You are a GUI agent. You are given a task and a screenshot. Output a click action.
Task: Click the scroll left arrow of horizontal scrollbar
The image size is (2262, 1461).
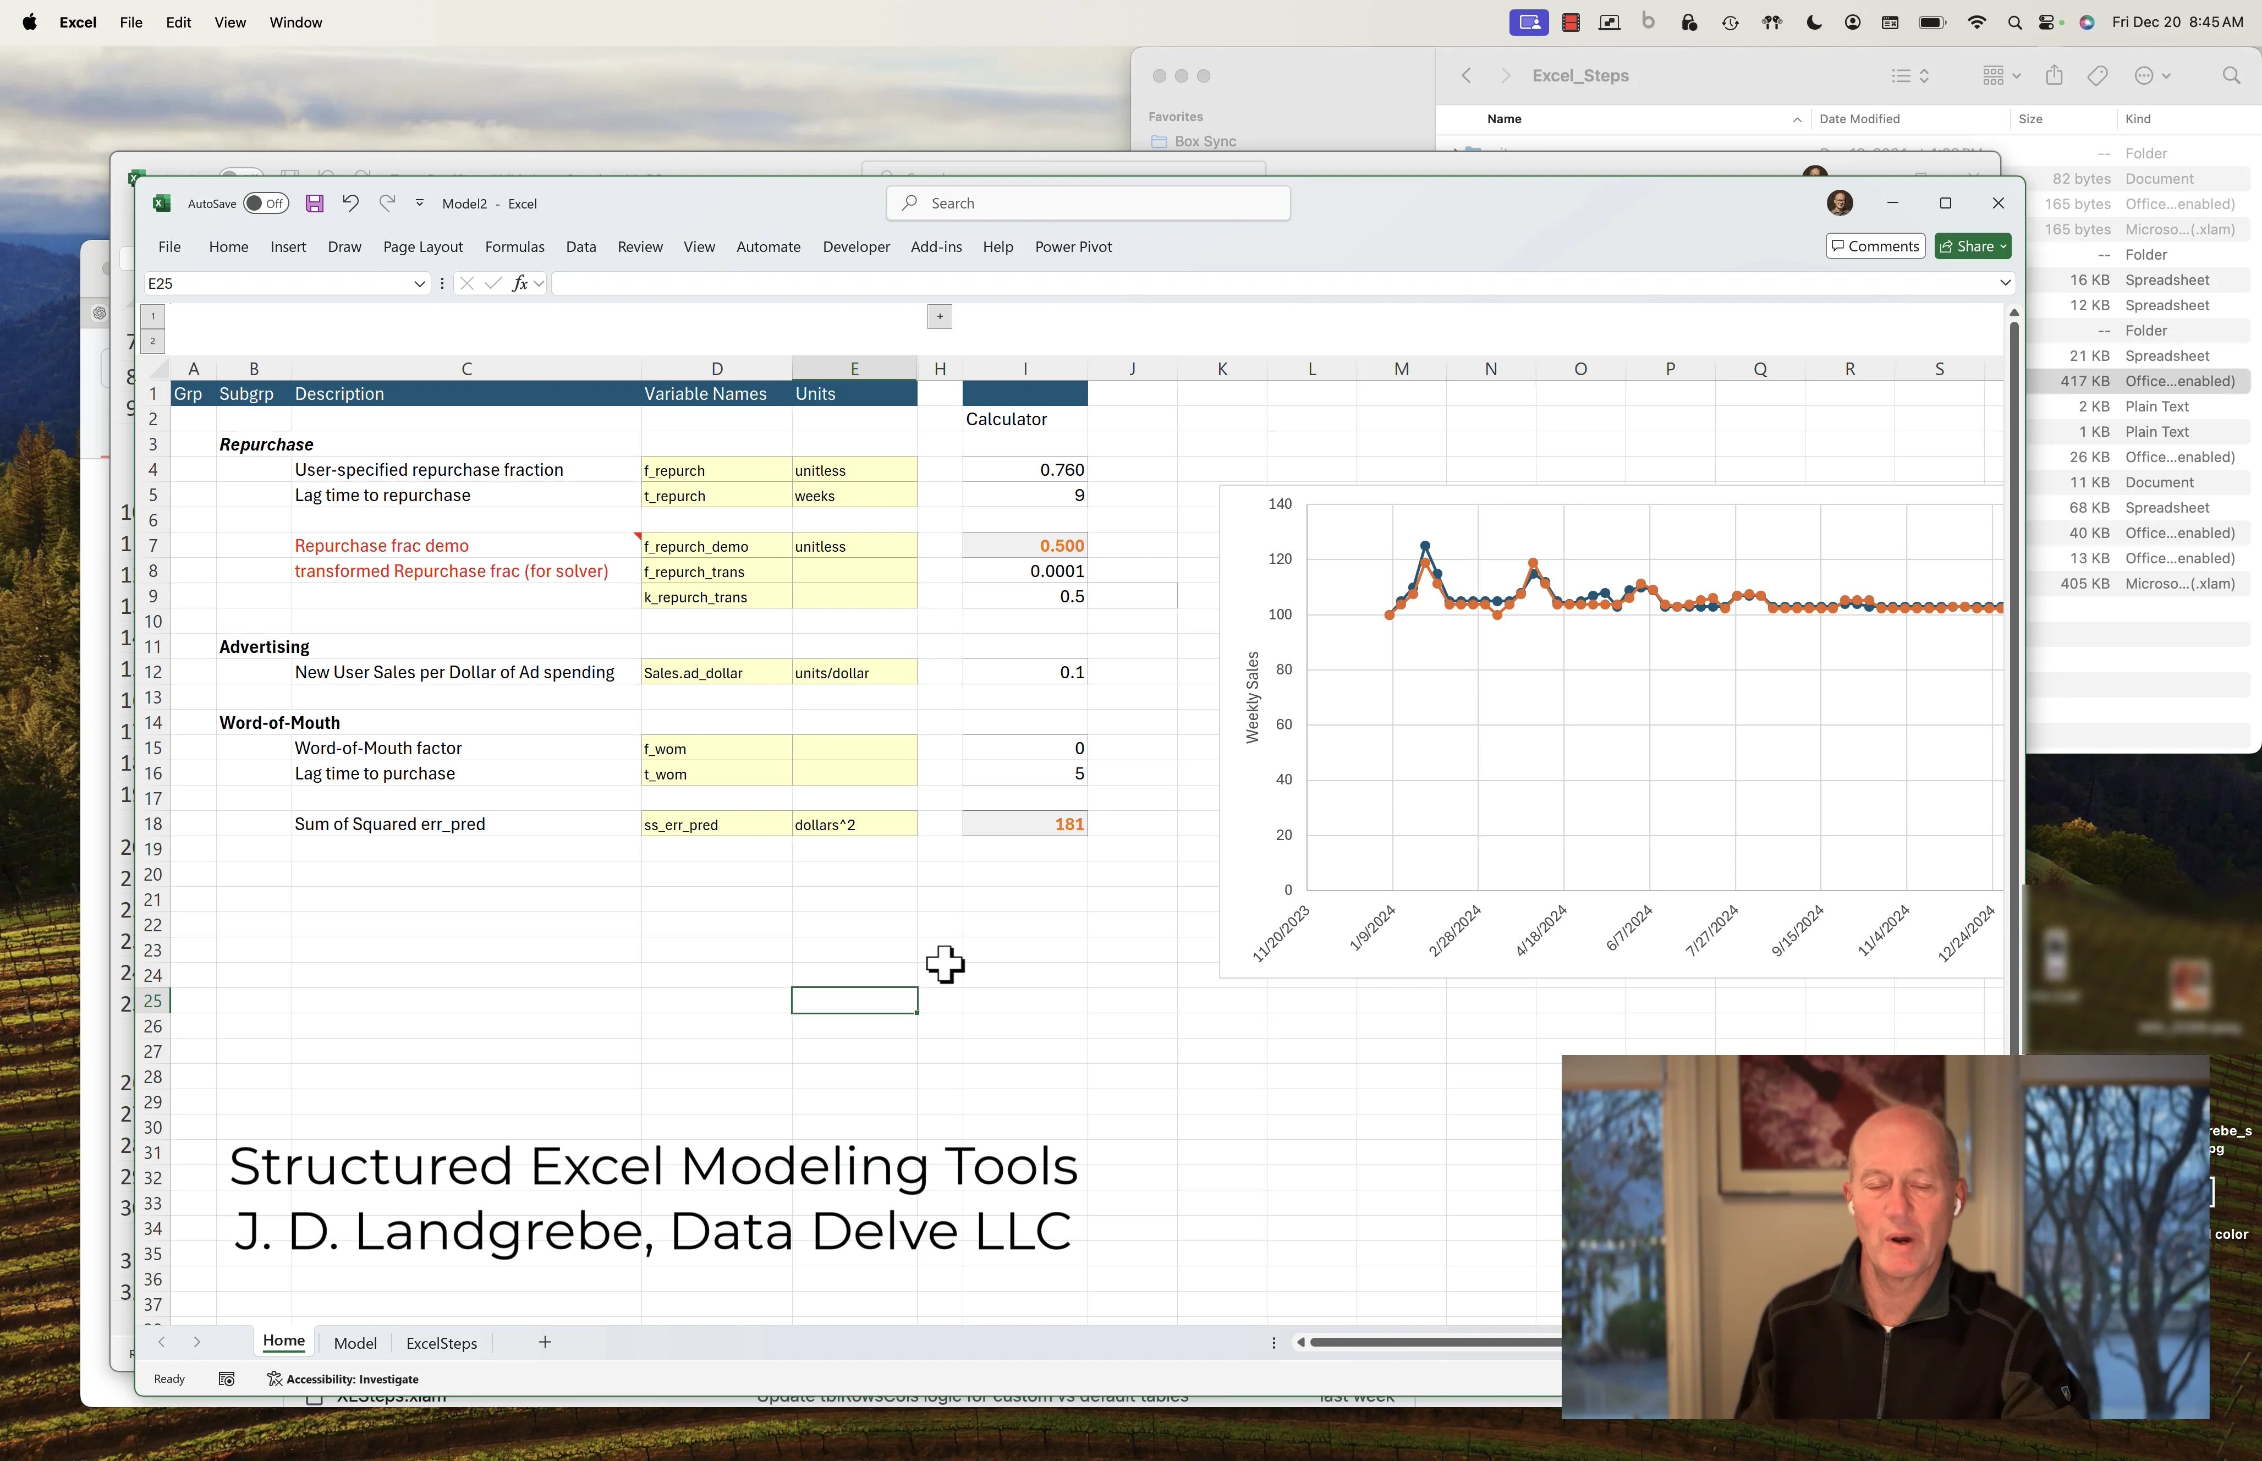[x=1300, y=1342]
